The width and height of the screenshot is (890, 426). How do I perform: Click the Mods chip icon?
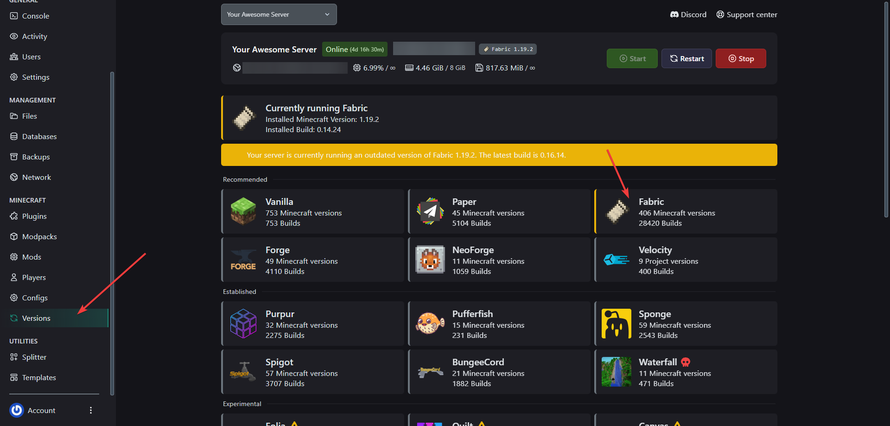pos(14,257)
